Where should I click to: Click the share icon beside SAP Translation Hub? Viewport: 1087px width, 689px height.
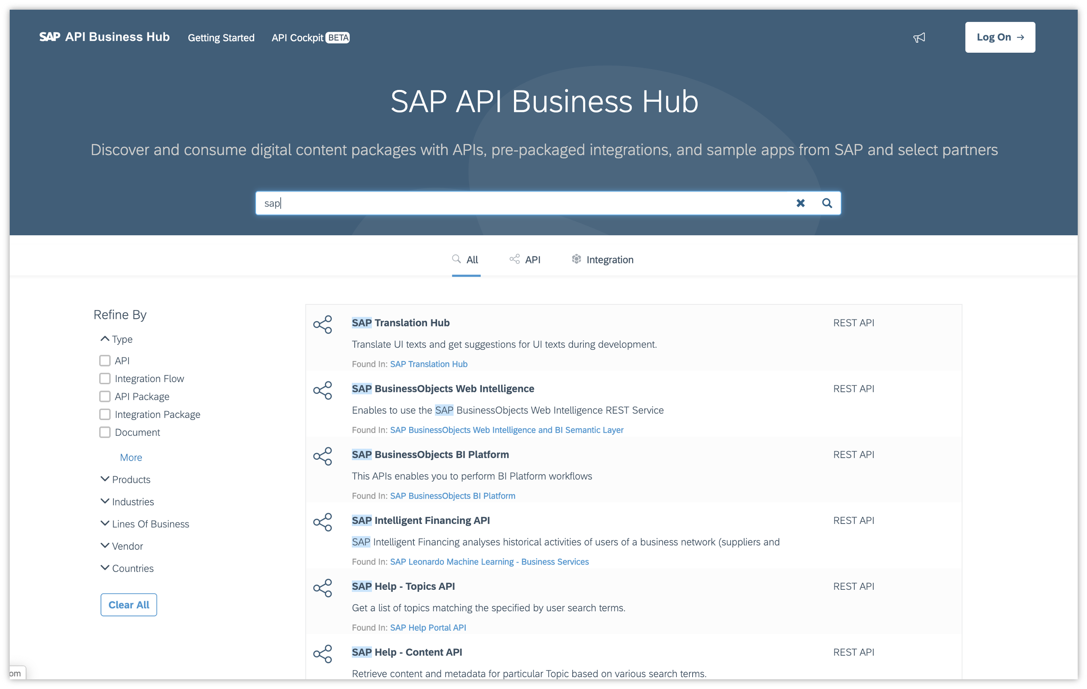(323, 324)
